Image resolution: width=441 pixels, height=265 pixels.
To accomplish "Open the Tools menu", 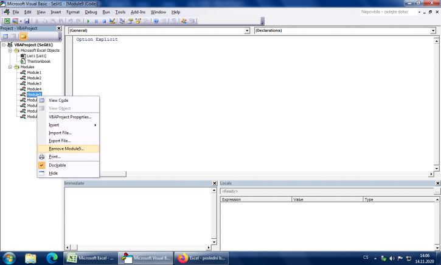I will pyautogui.click(x=120, y=12).
